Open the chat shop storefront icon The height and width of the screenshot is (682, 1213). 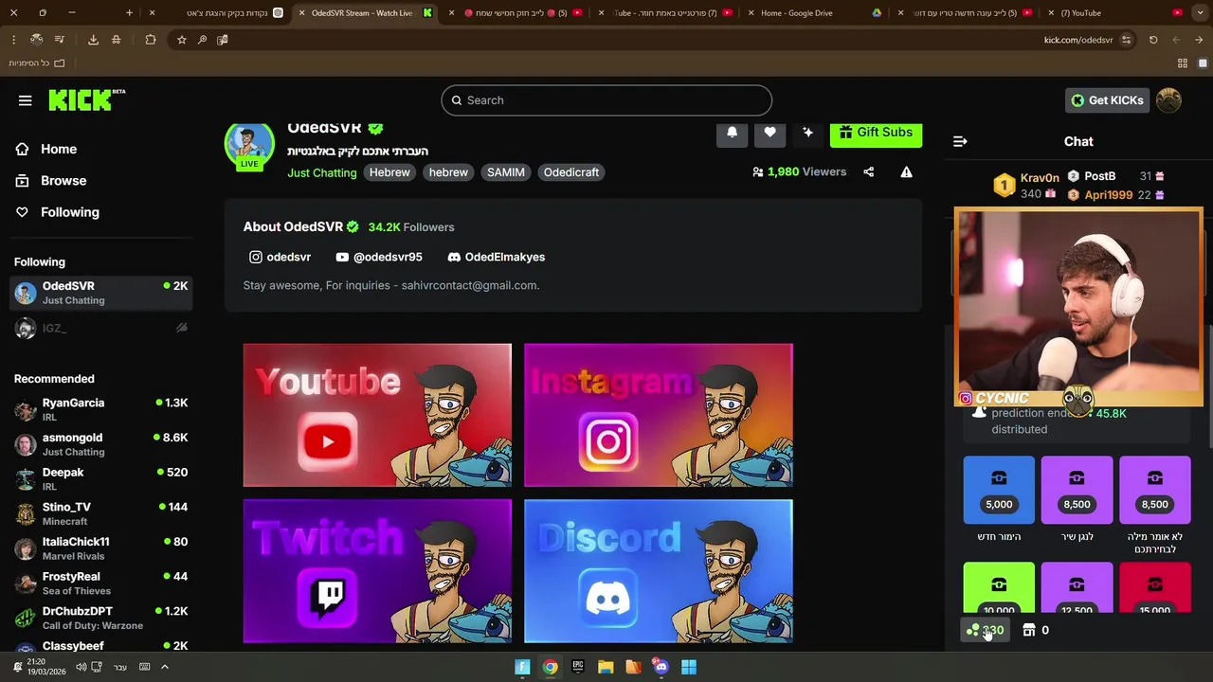click(1029, 630)
